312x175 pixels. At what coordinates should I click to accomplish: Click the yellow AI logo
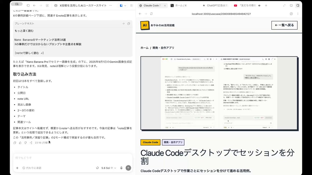[x=145, y=25]
